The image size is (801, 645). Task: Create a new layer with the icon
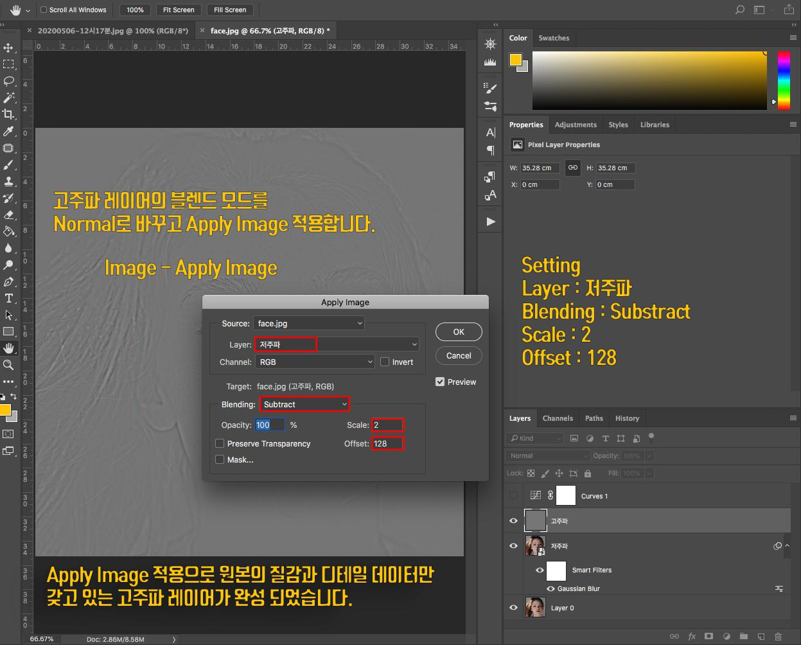click(x=761, y=637)
